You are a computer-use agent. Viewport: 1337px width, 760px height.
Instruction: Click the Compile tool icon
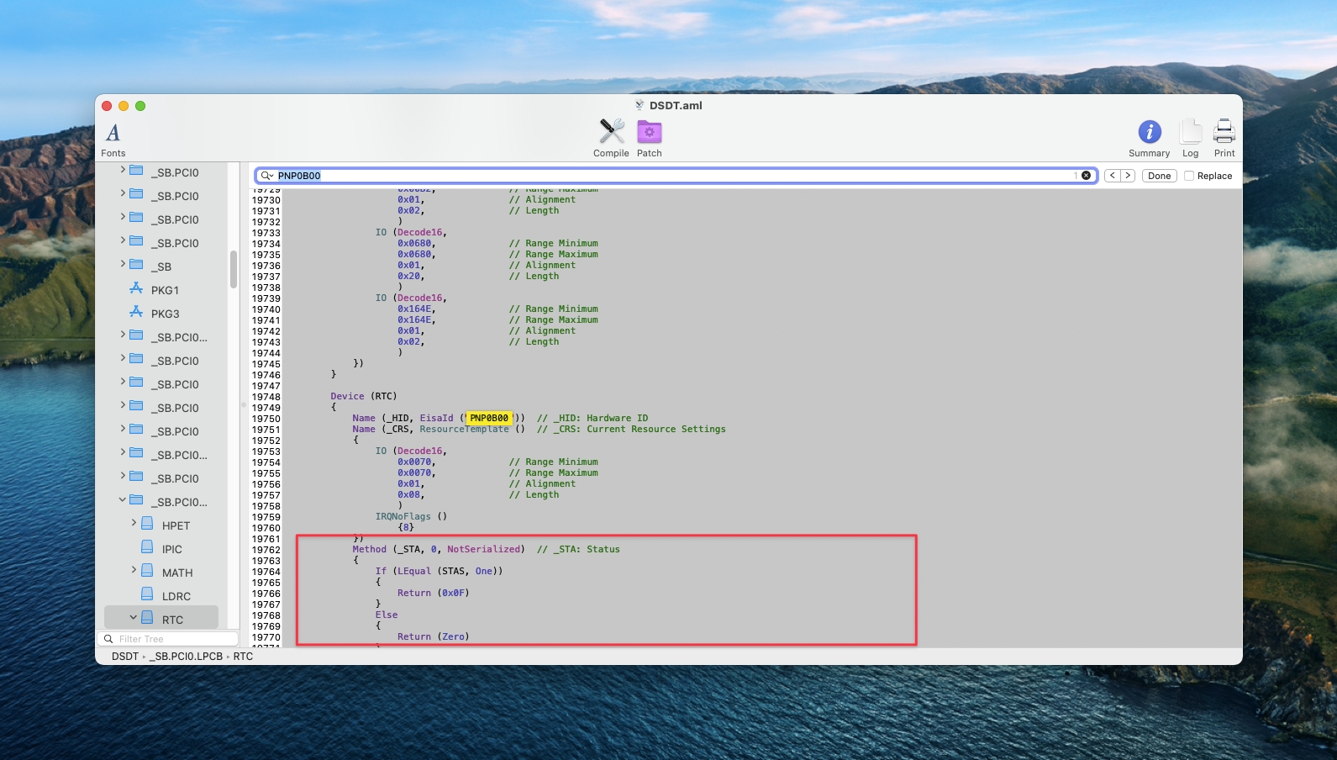(x=611, y=132)
